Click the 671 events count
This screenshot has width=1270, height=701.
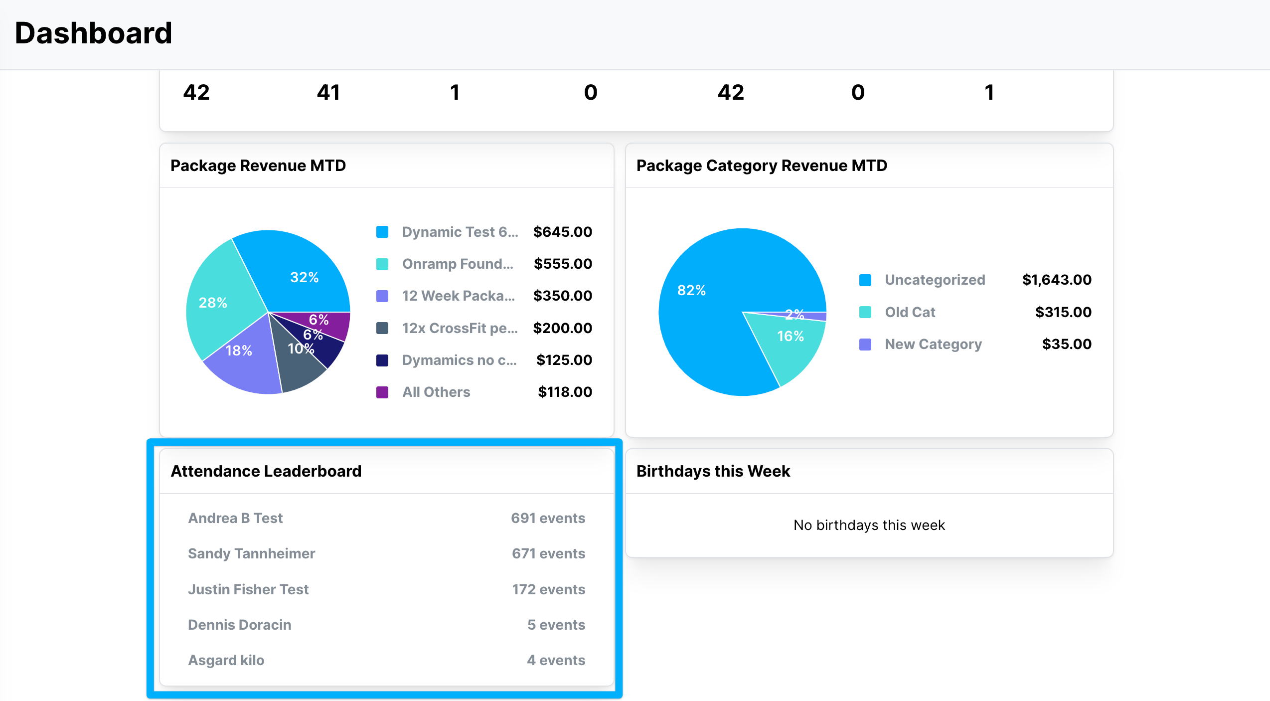pos(548,553)
